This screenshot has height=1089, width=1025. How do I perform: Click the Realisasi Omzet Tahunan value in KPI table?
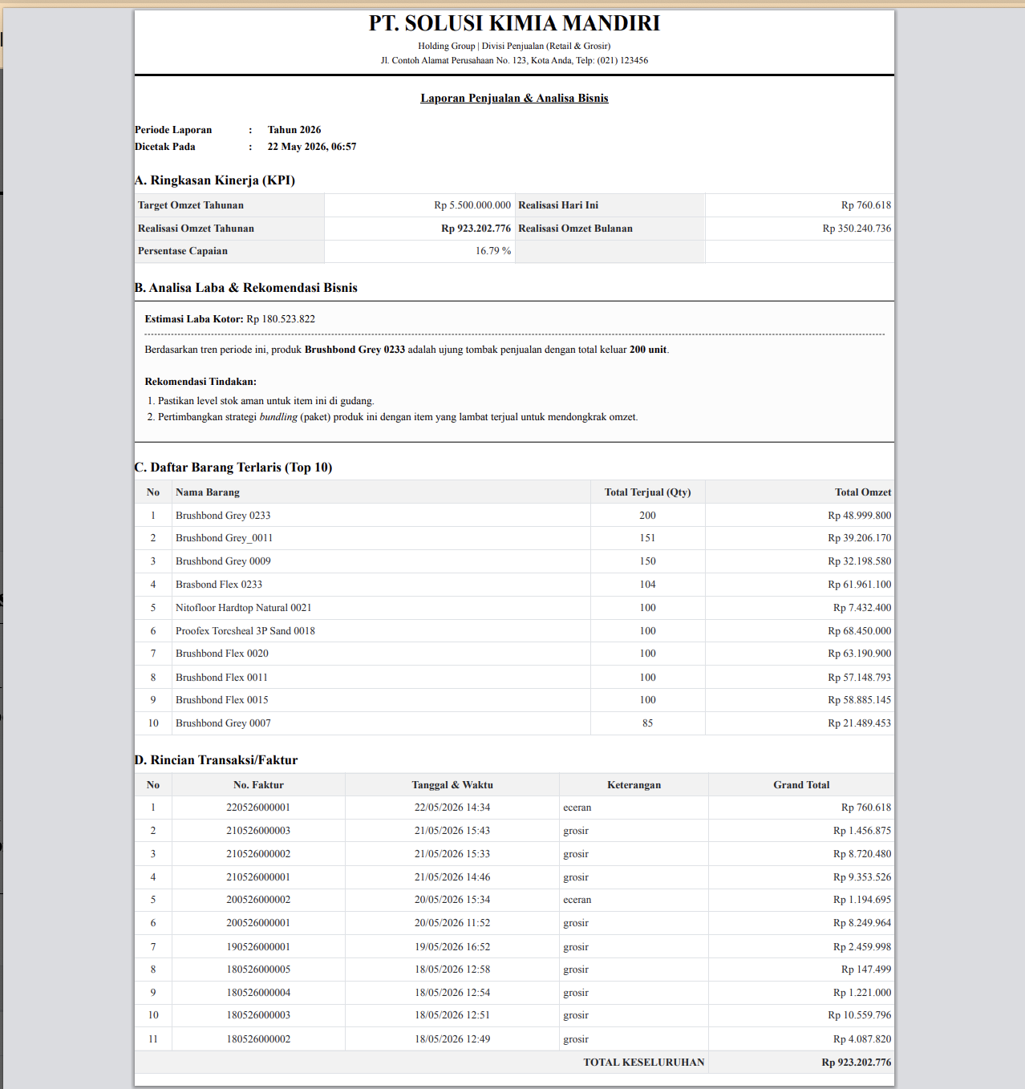tap(476, 229)
